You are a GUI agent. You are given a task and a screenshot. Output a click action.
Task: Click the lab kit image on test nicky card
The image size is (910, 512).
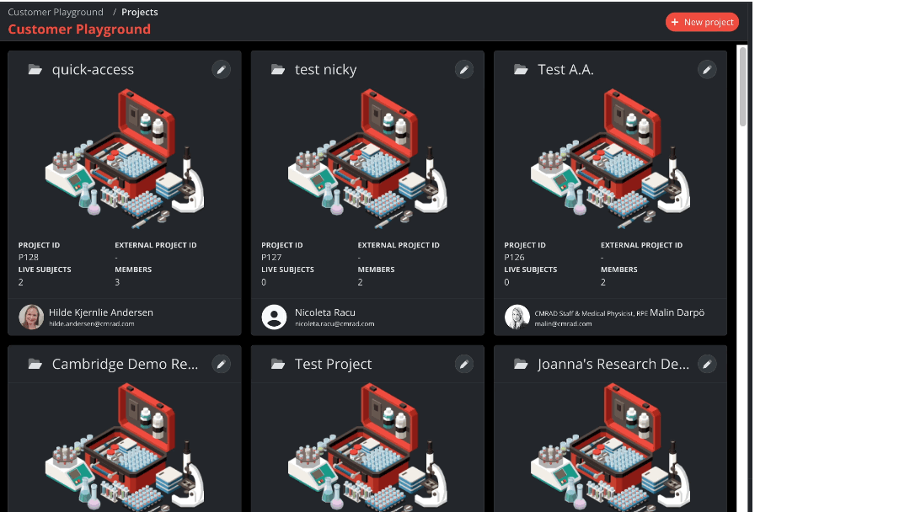367,160
